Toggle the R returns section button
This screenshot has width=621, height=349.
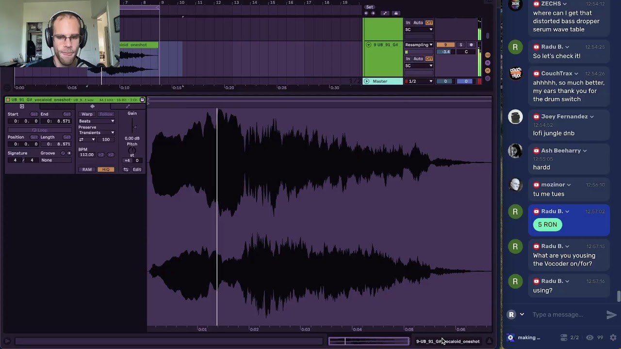(488, 63)
